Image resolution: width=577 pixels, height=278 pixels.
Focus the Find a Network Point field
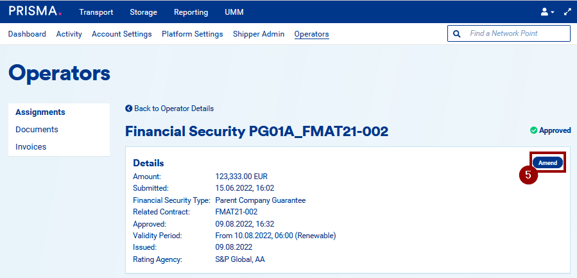(x=517, y=33)
